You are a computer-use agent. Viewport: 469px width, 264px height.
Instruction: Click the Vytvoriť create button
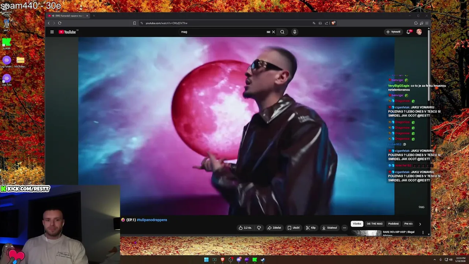point(393,32)
